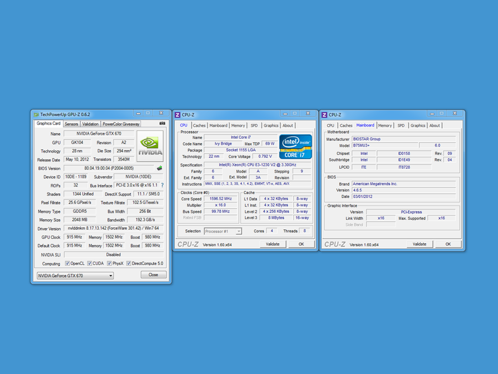Click Validate in the middle CPU-Z window
This screenshot has height=374, width=498.
273,244
